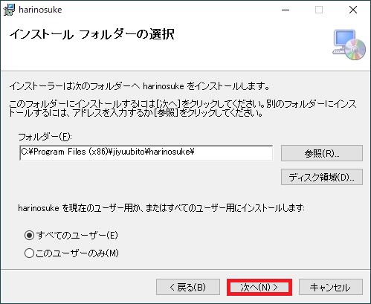Click the greyed-out maximize window button

click(x=319, y=10)
